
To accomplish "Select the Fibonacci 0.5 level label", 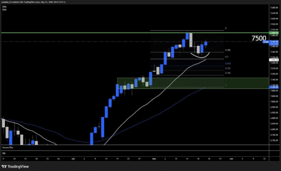I will point(227,57).
